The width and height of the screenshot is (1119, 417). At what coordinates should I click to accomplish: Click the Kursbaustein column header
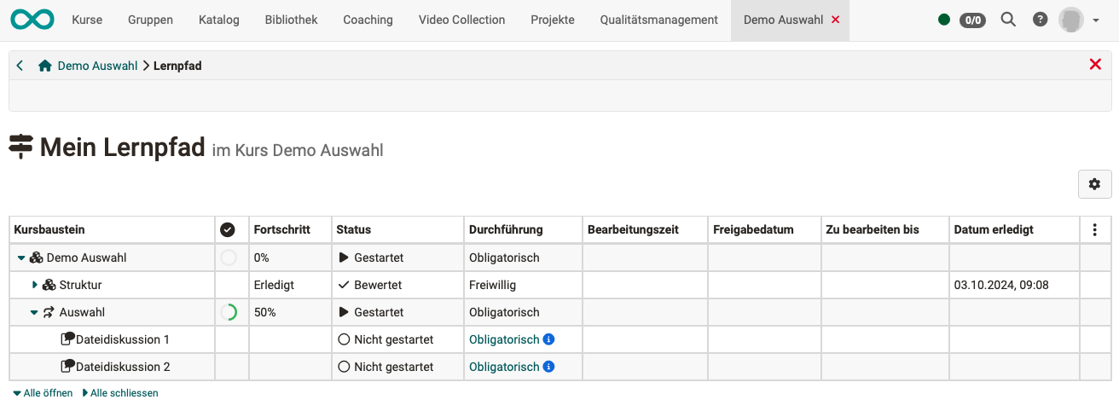(x=49, y=229)
